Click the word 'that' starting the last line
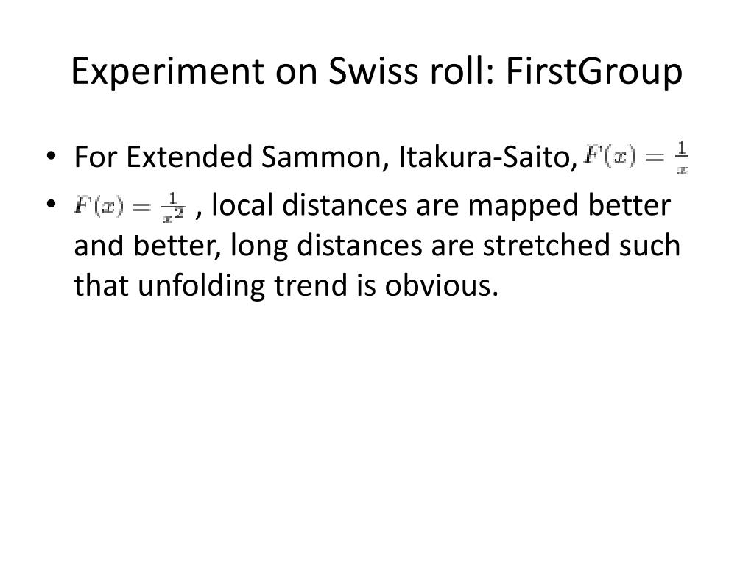 pyautogui.click(x=101, y=285)
